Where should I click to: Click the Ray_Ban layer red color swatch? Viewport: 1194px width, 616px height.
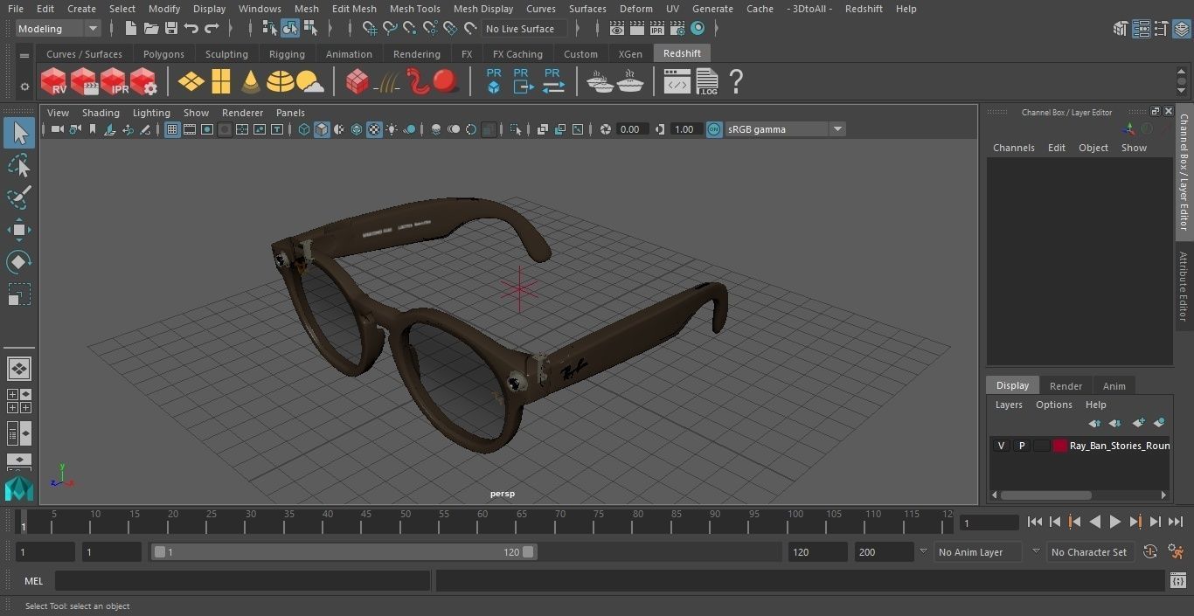(x=1060, y=446)
